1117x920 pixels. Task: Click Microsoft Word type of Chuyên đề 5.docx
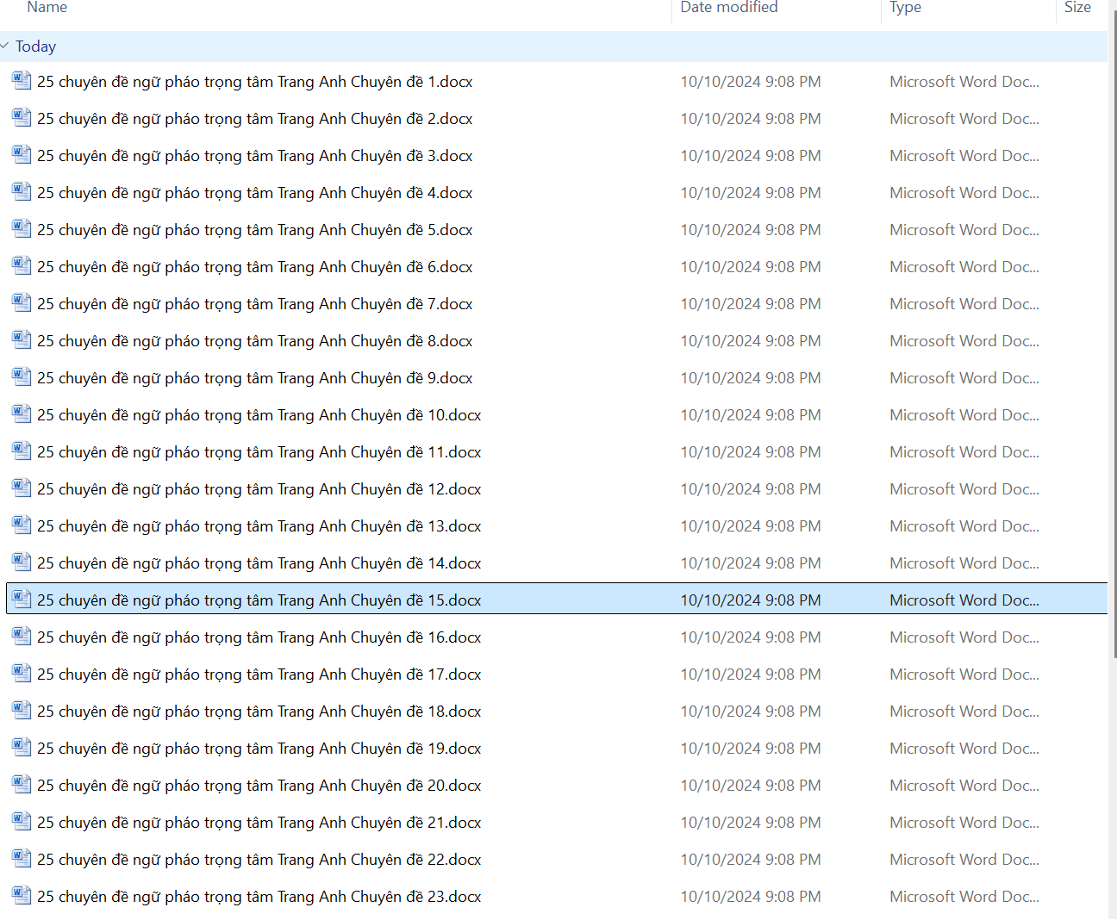[x=964, y=230]
